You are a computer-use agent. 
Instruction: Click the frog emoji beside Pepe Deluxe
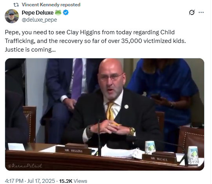click(58, 13)
